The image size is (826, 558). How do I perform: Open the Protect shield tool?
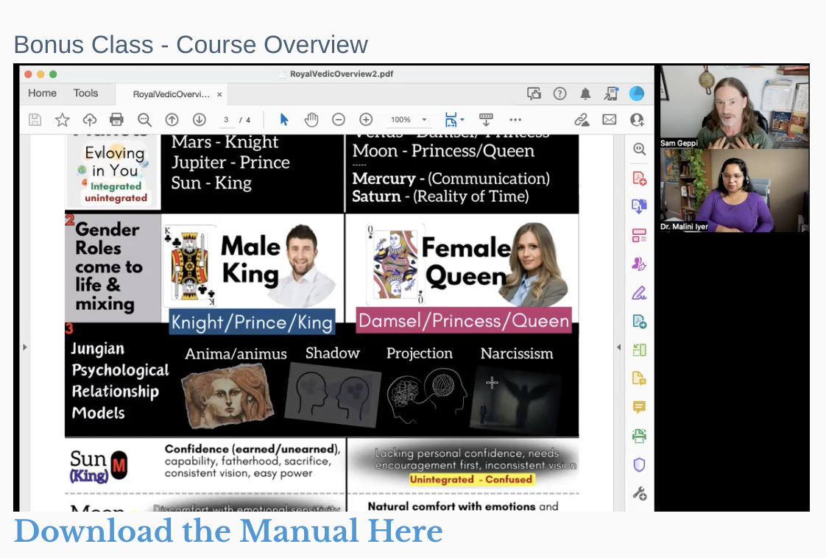coord(639,465)
